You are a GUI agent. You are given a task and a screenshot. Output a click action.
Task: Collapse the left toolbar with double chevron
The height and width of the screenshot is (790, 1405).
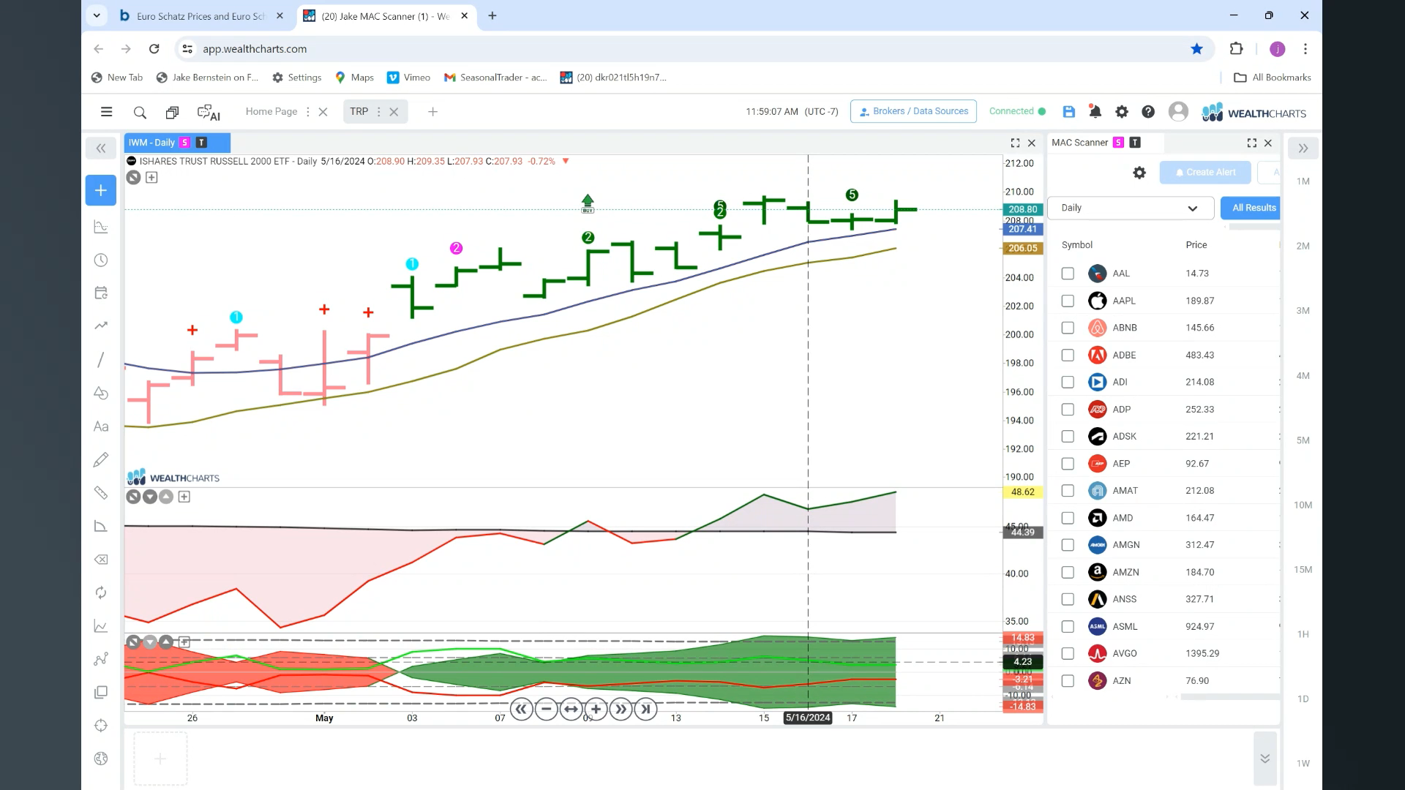coord(101,148)
